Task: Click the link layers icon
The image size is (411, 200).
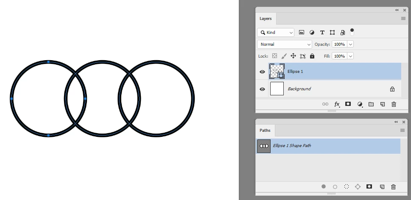Action: 325,104
